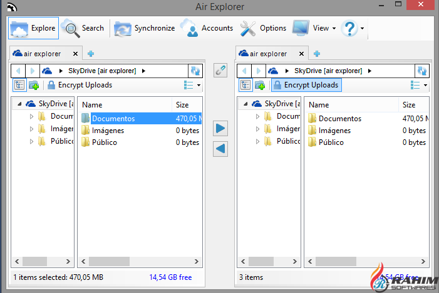Sort left list by Name column
The height and width of the screenshot is (293, 439).
tap(125, 105)
